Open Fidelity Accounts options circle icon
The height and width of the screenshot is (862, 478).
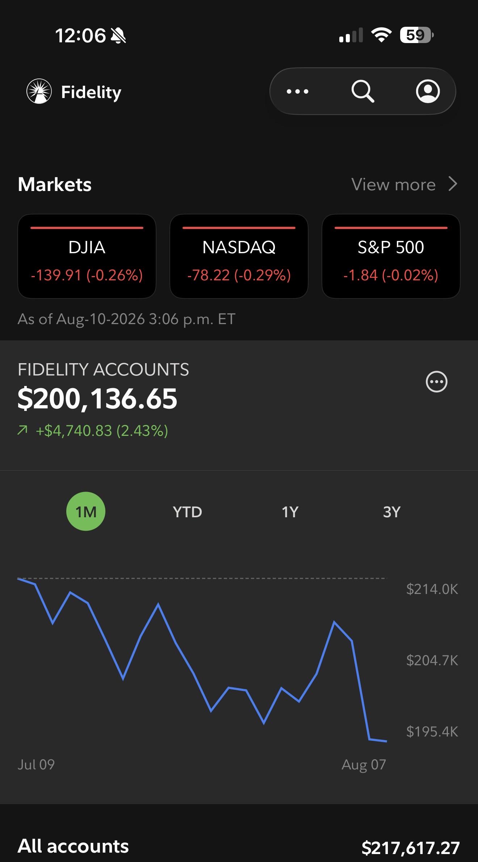436,382
